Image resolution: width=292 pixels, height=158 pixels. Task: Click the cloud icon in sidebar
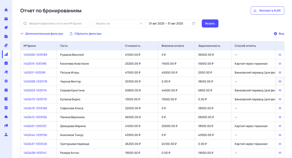coord(6,117)
